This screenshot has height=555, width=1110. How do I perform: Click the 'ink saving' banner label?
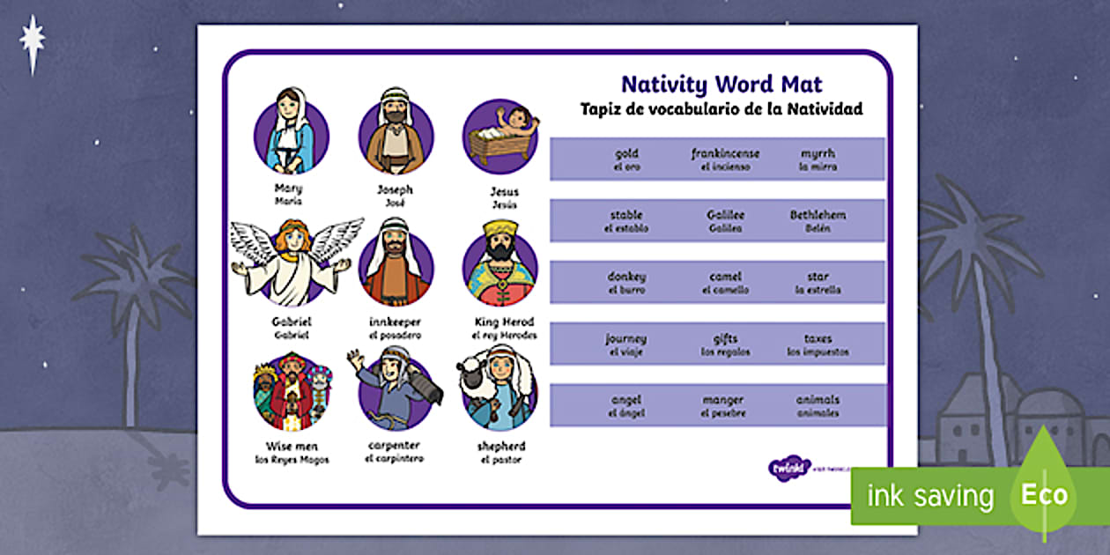931,494
